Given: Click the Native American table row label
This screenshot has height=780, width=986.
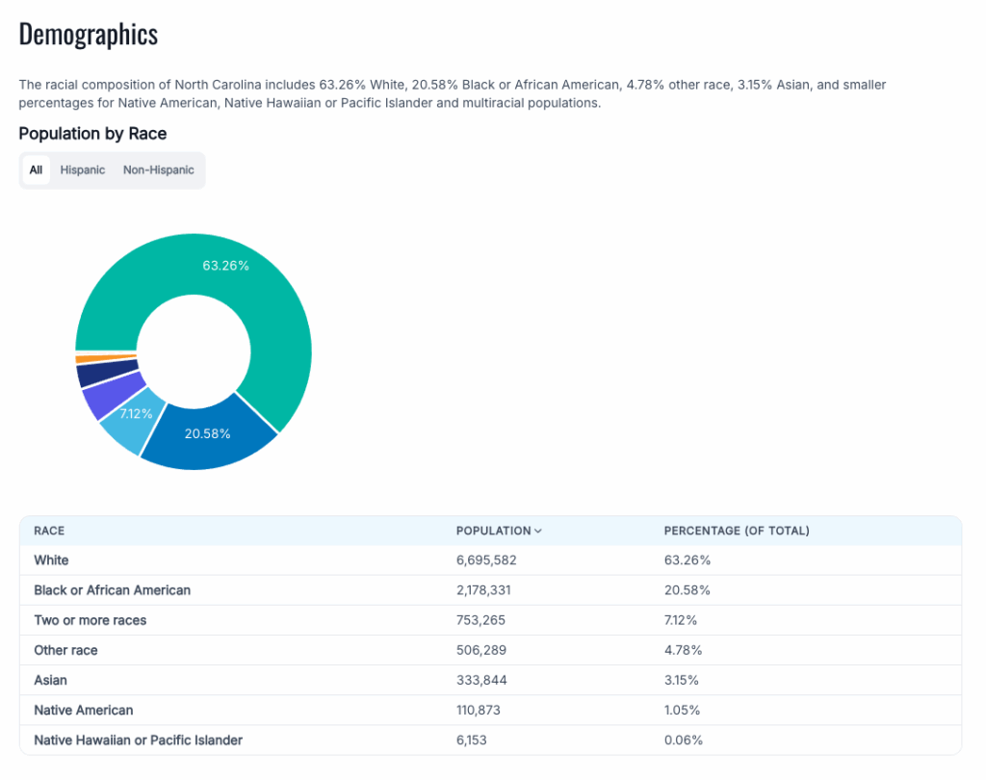Looking at the screenshot, I should click(x=83, y=710).
